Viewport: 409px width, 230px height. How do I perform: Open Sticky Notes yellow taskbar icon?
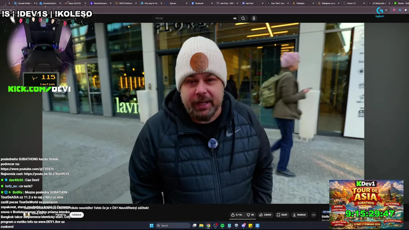point(251,226)
